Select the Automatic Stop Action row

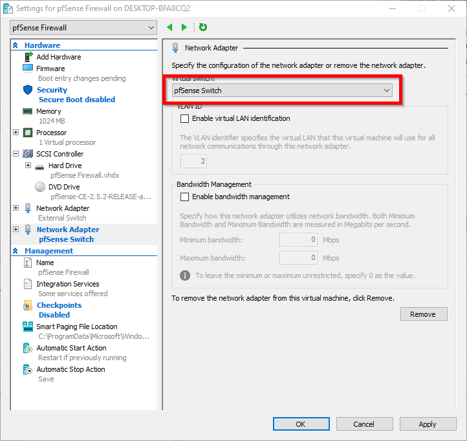71,369
